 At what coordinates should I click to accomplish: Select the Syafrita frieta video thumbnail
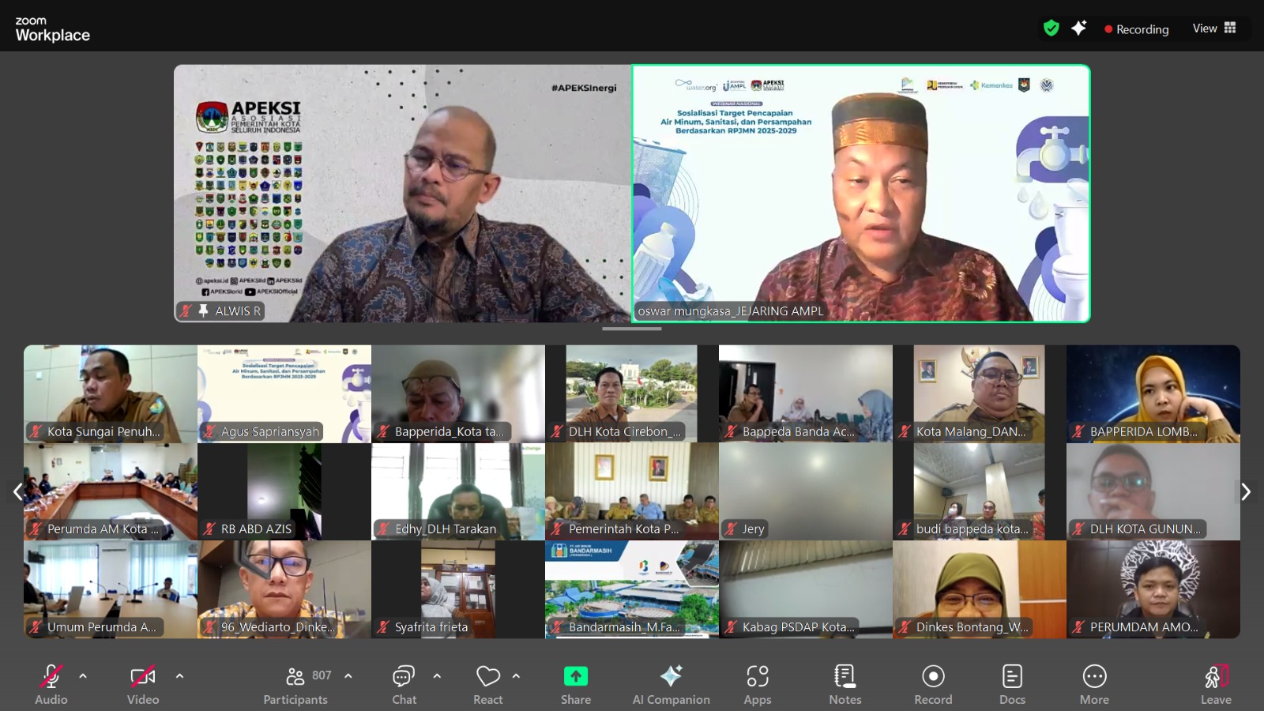[x=458, y=589]
